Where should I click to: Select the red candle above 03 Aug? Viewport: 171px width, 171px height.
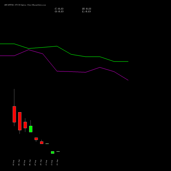[14, 114]
